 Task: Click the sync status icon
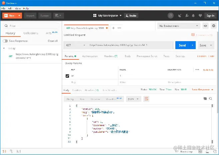click(x=171, y=16)
